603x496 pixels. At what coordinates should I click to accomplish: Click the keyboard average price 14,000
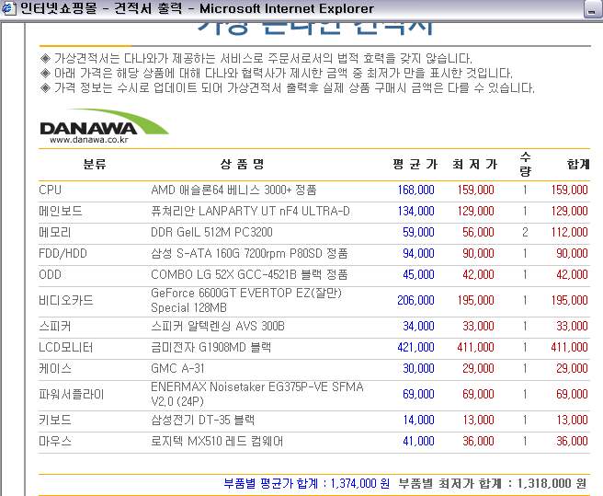click(x=418, y=420)
